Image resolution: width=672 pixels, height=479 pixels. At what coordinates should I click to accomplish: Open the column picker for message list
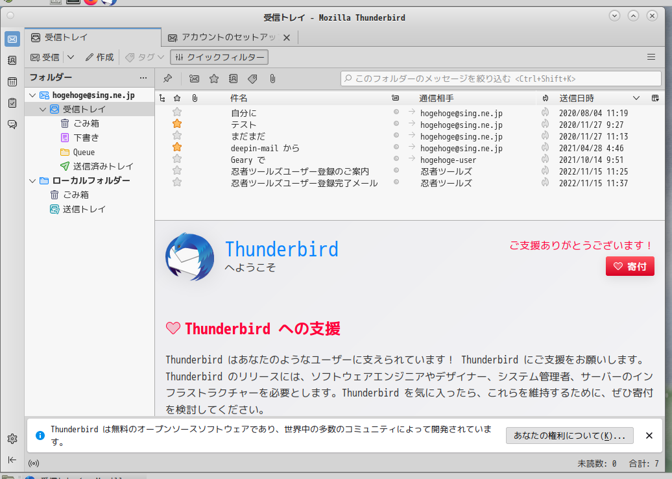pos(655,98)
